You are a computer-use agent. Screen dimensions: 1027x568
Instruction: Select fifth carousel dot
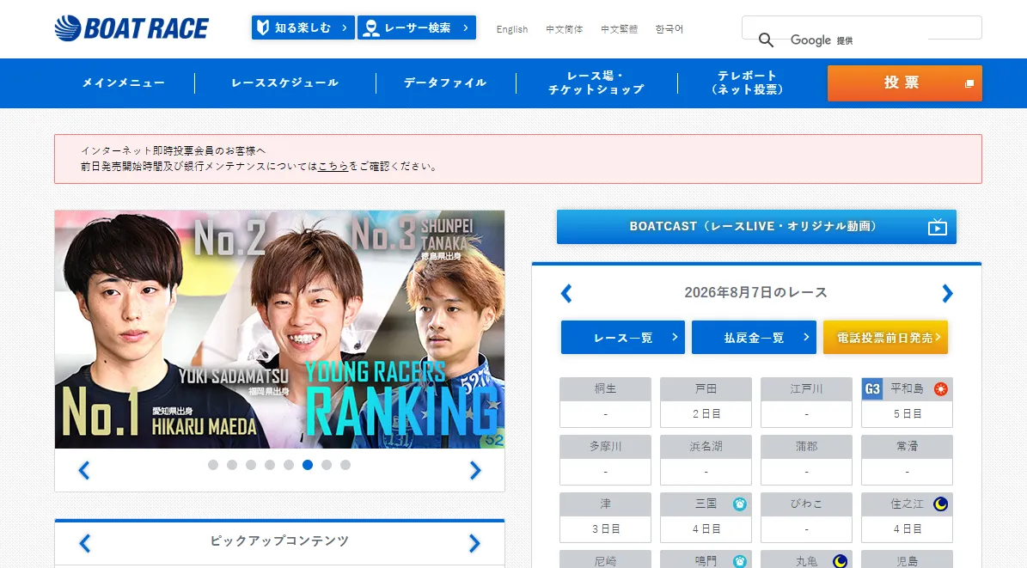tap(289, 465)
